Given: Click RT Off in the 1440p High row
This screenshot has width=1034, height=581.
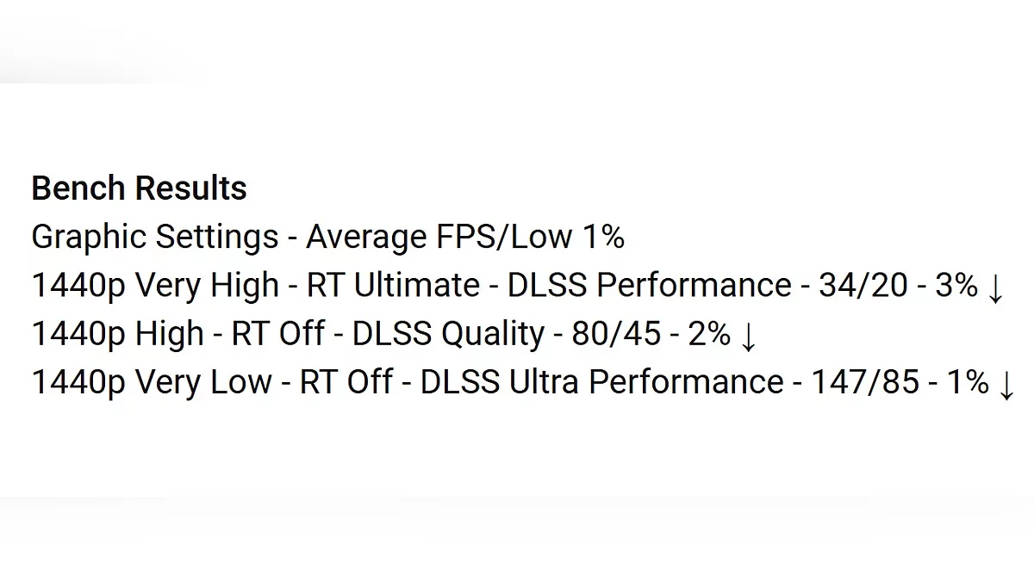Looking at the screenshot, I should click(x=278, y=334).
